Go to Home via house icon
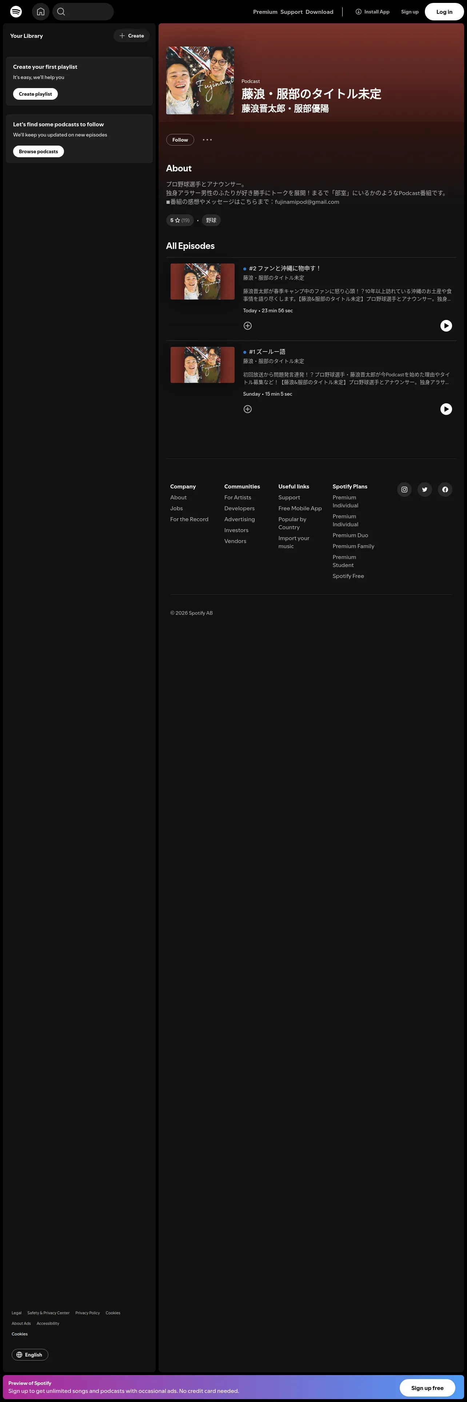 tap(41, 11)
